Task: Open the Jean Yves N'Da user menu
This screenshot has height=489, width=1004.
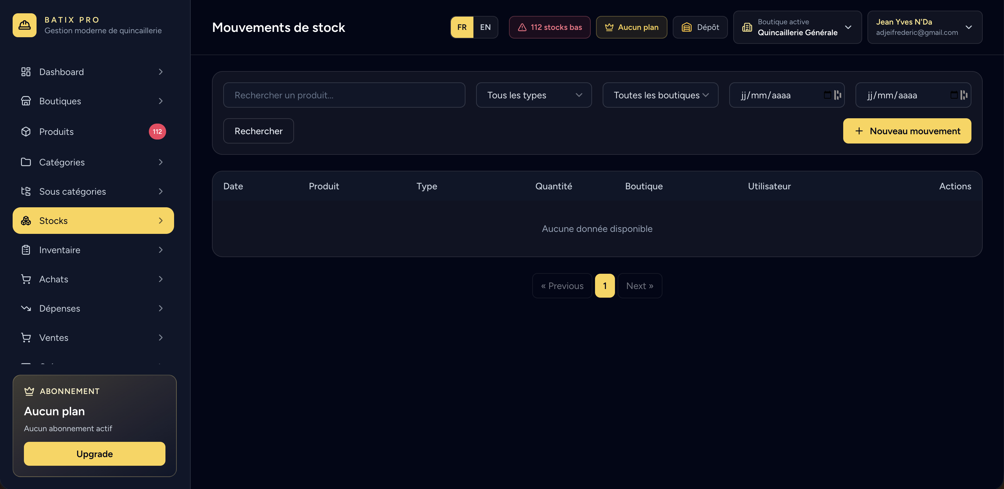Action: click(x=925, y=27)
